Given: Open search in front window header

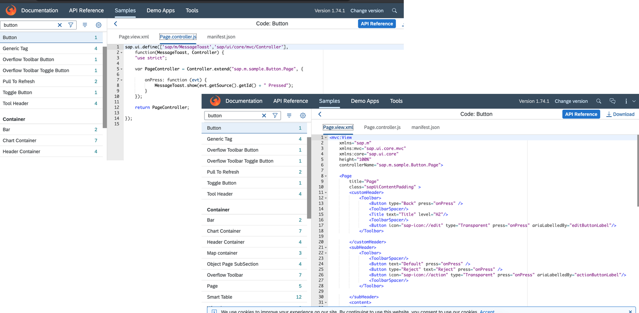Looking at the screenshot, I should coord(599,101).
